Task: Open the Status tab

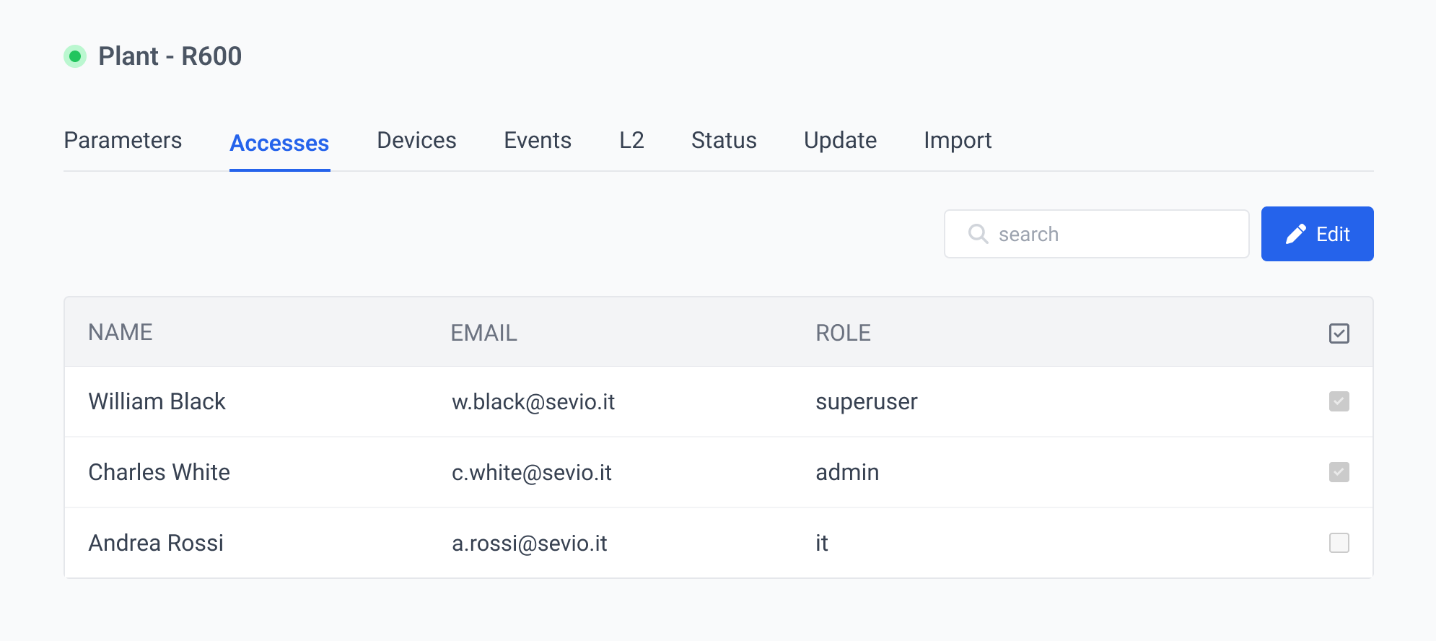Action: [x=724, y=140]
